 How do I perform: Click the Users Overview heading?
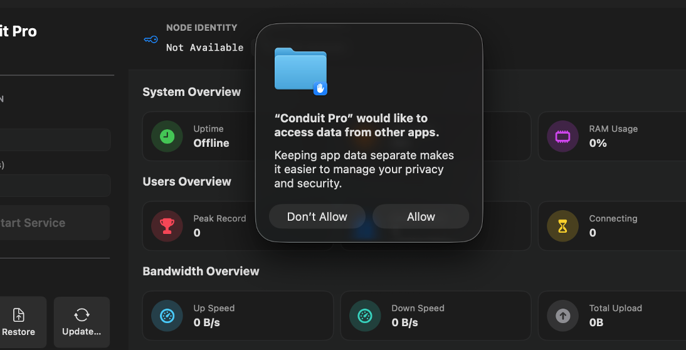[x=187, y=181]
